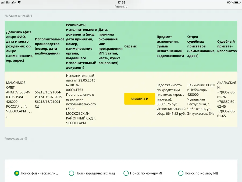
Task: Tap the 60 % battery percentage text
Action: coord(230,2)
